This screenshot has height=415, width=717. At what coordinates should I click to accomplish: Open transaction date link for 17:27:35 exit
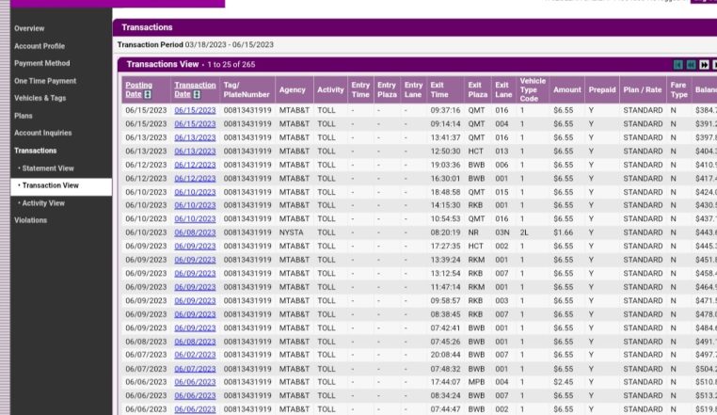coord(195,247)
